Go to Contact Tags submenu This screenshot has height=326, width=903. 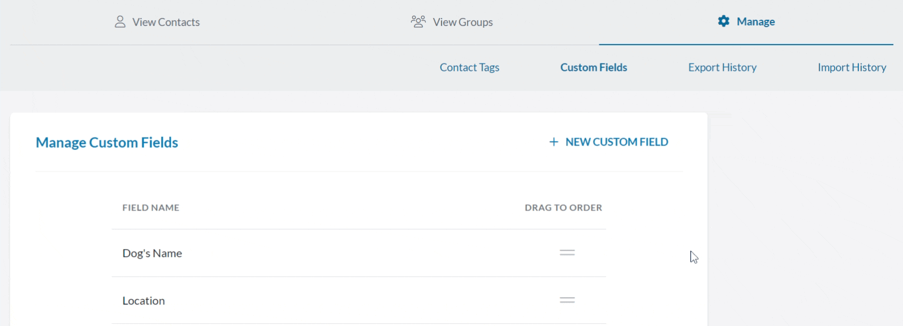tap(469, 67)
